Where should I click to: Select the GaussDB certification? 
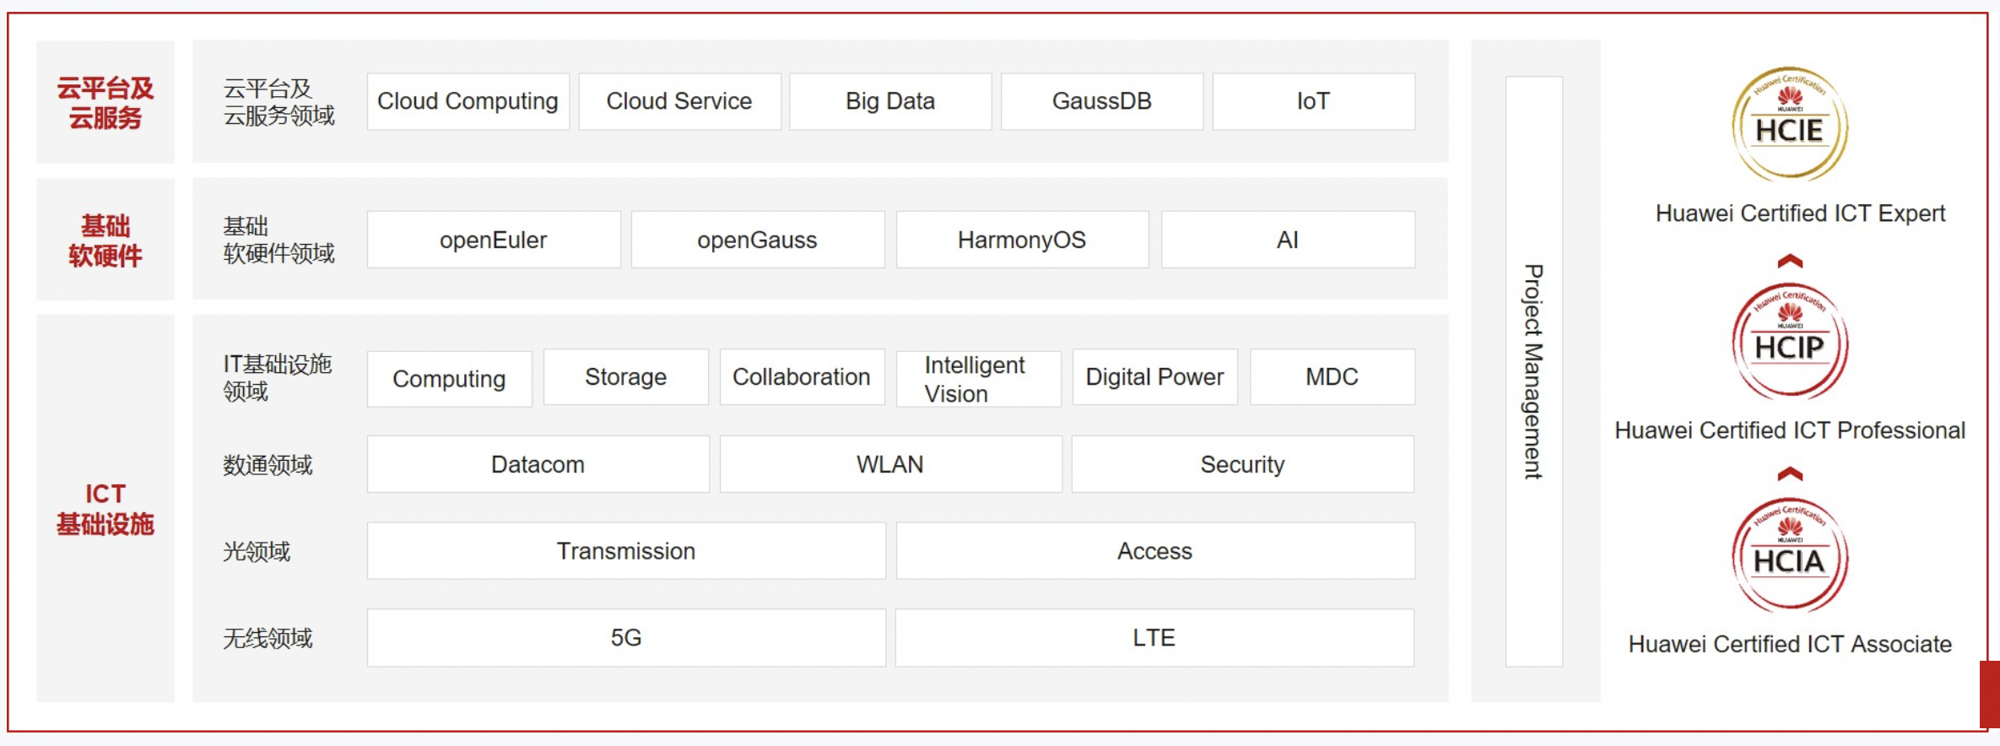[x=1102, y=101]
